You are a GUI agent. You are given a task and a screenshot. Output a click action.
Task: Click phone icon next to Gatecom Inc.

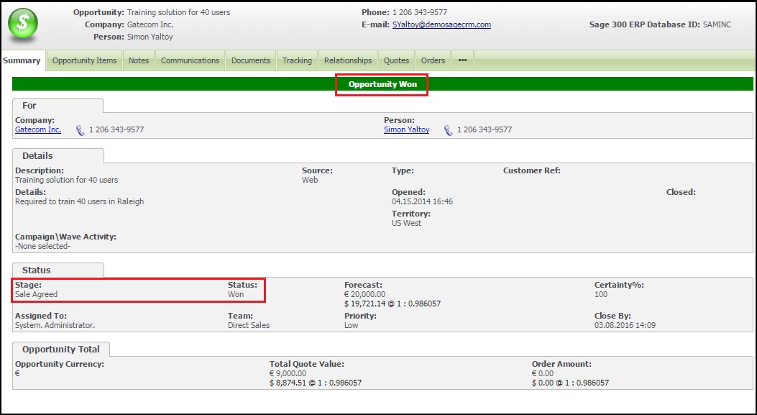pos(81,130)
